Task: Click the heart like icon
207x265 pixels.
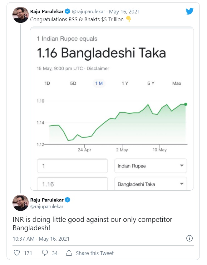Action: pos(17,253)
